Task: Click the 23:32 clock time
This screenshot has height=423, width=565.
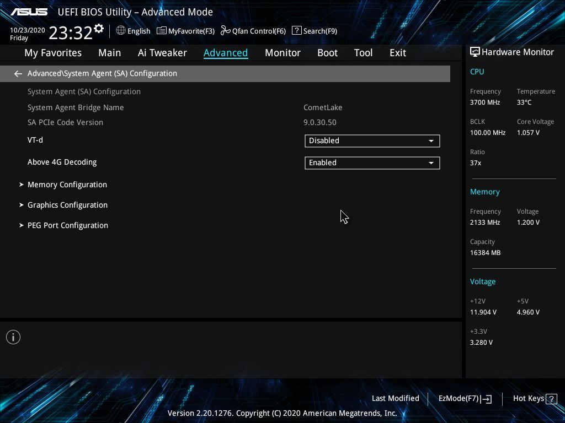Action: coord(71,32)
